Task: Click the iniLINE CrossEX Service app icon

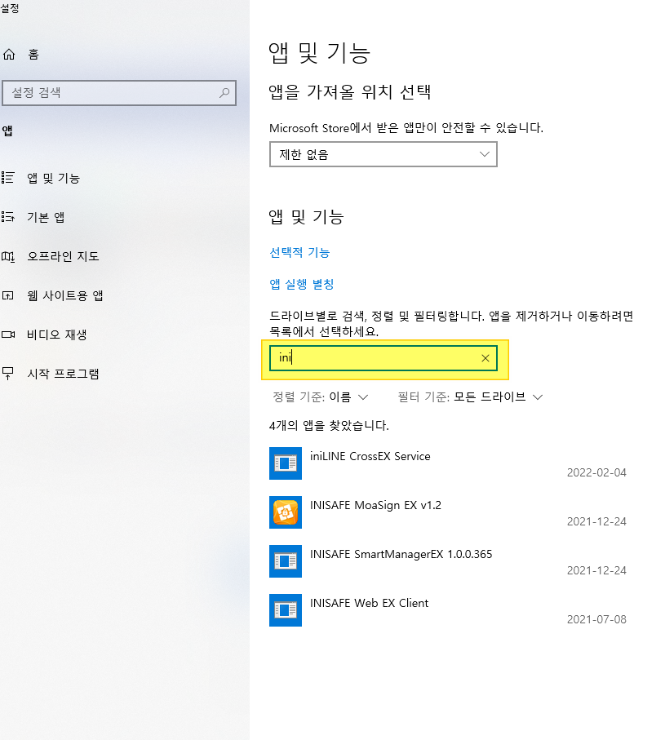Action: point(286,463)
